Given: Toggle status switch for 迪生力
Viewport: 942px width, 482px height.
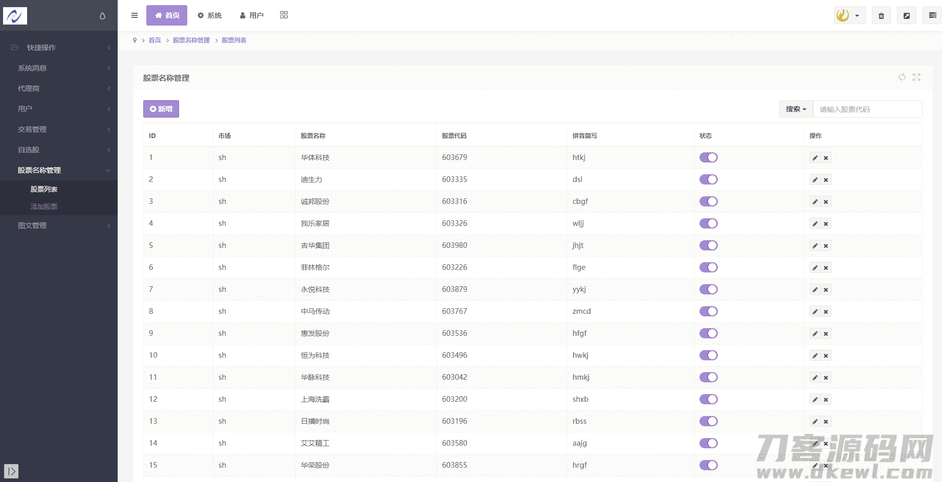Looking at the screenshot, I should (x=709, y=179).
